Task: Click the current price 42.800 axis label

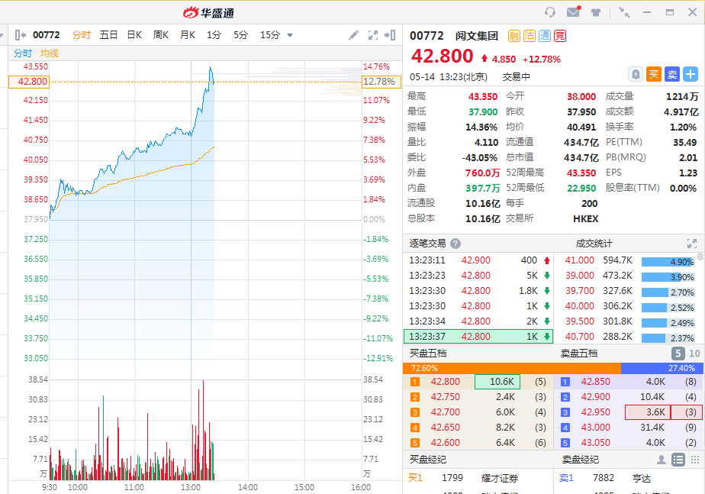Action: tap(29, 82)
